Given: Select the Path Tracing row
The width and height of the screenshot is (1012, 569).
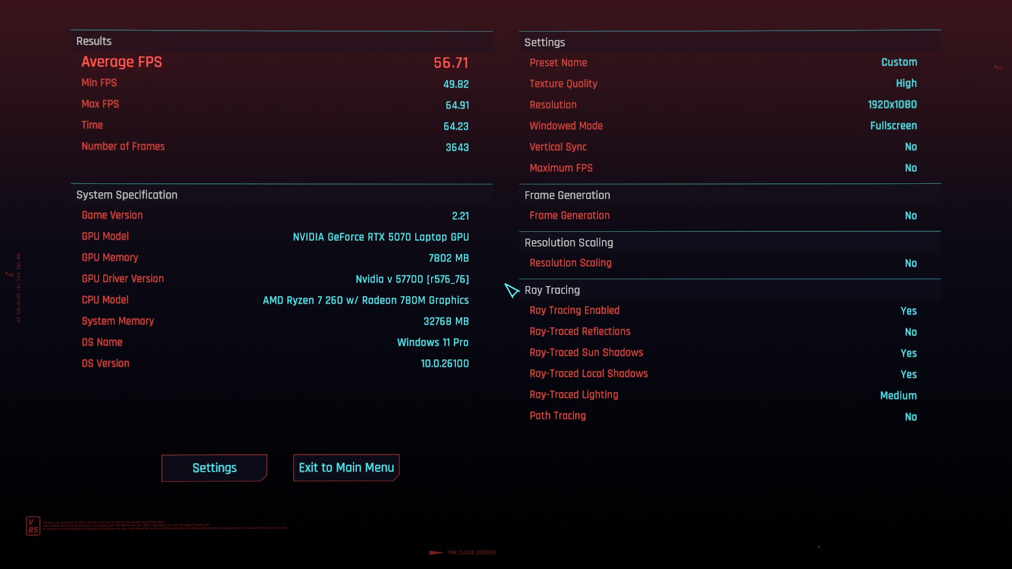Looking at the screenshot, I should pos(558,416).
